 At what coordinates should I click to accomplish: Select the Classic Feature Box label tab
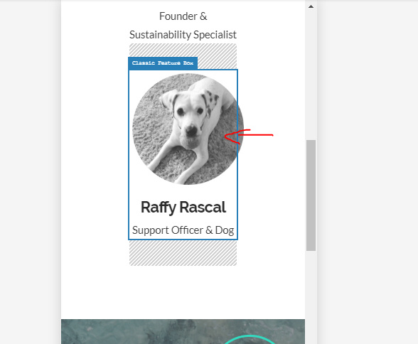click(163, 63)
